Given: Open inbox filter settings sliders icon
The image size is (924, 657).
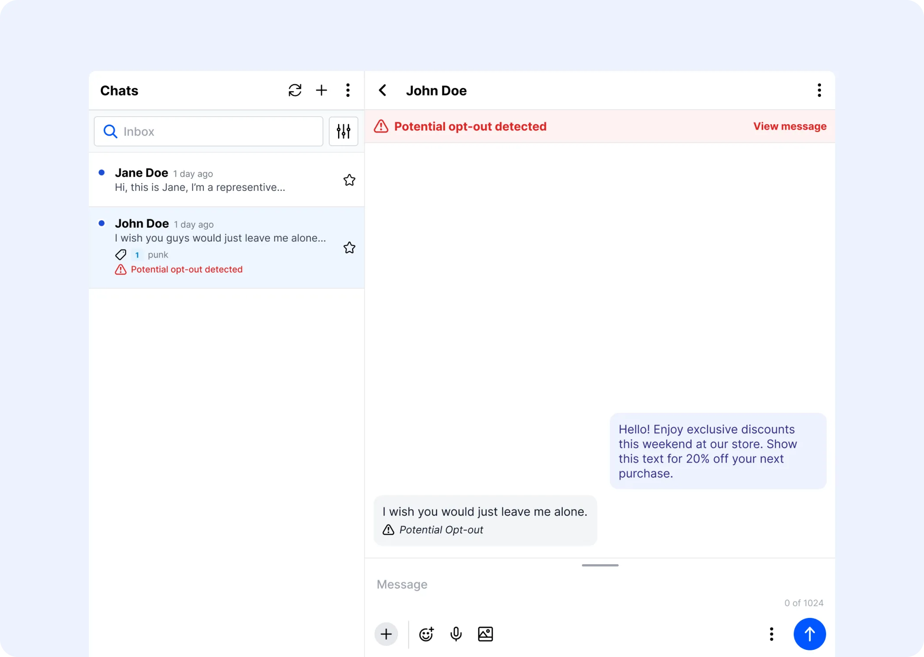Looking at the screenshot, I should (x=343, y=131).
